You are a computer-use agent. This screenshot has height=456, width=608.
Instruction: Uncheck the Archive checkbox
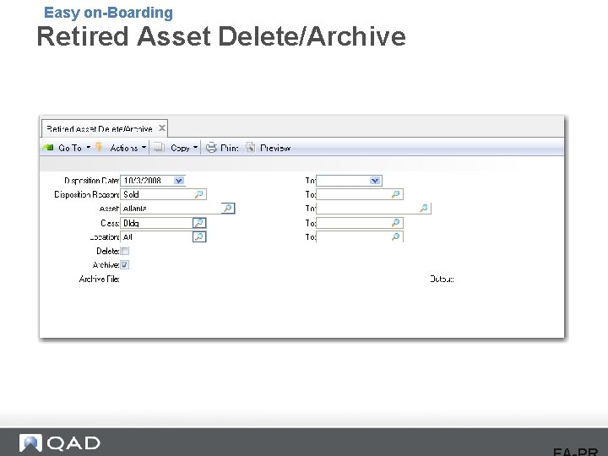coord(125,265)
